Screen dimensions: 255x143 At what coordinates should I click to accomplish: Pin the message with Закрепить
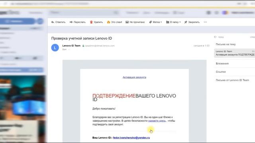192,22
